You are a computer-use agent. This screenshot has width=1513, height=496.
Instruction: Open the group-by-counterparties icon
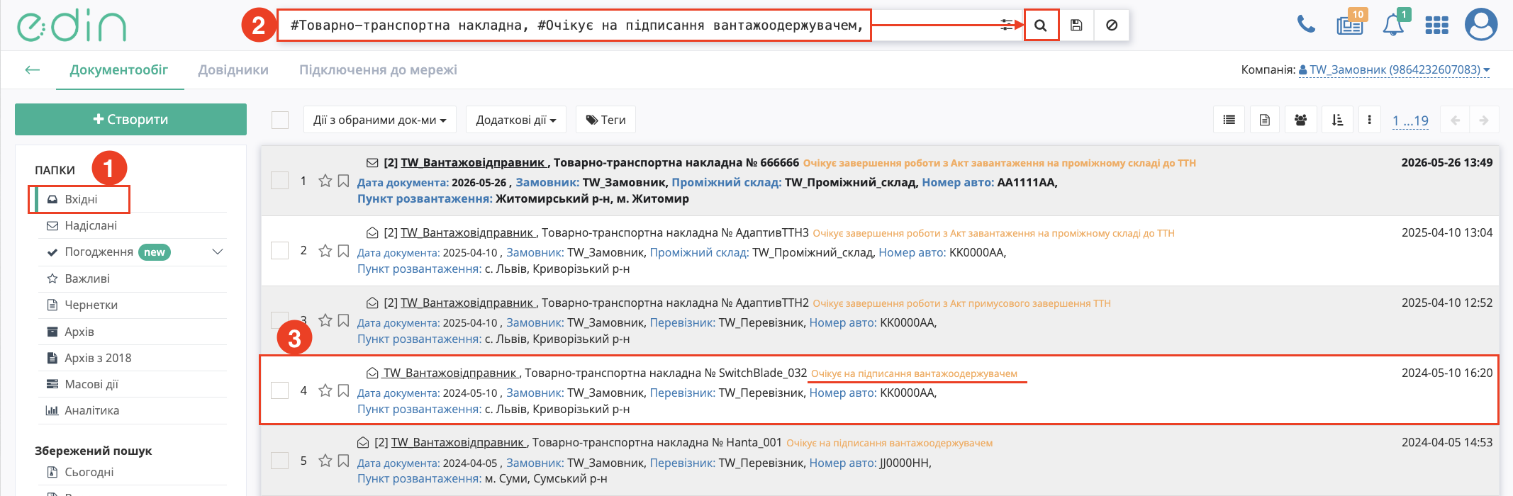coord(1300,120)
